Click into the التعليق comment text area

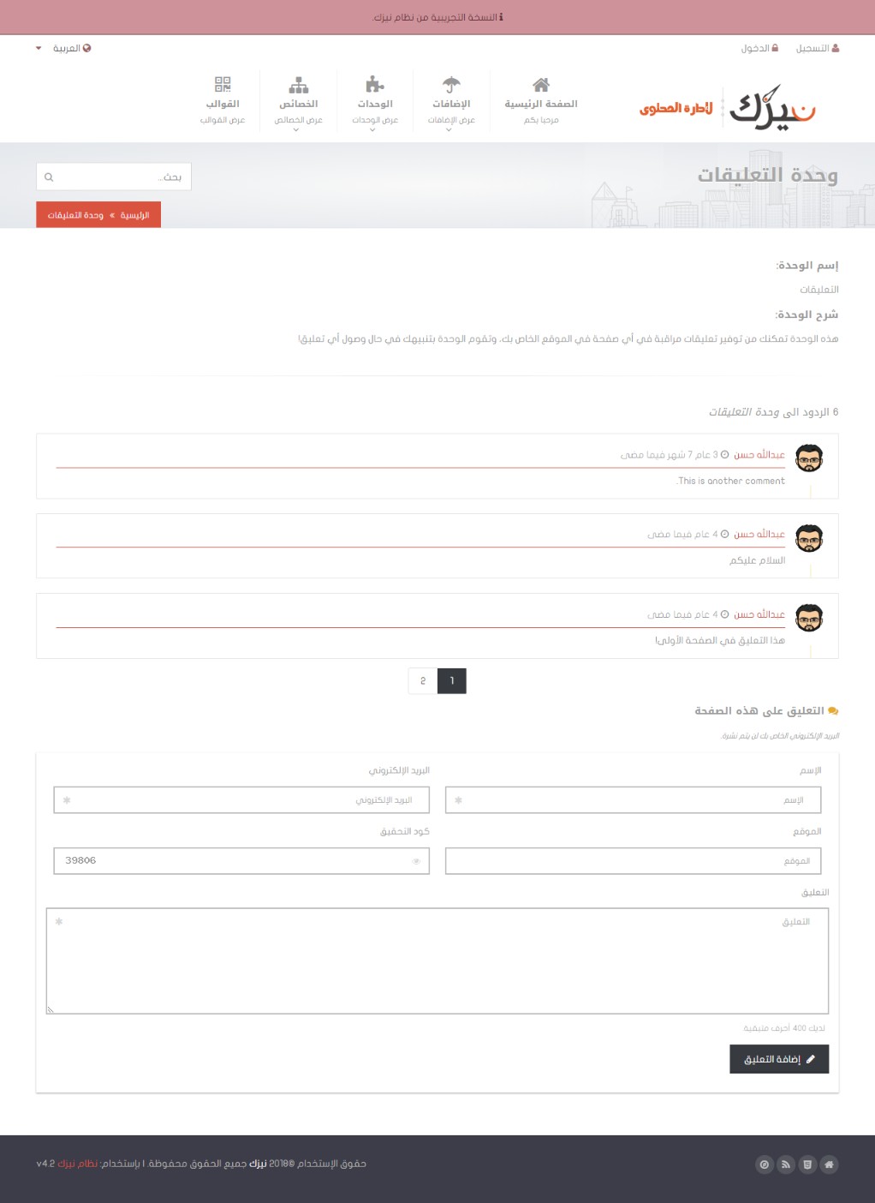pos(437,961)
